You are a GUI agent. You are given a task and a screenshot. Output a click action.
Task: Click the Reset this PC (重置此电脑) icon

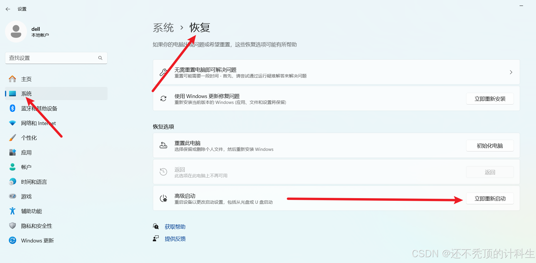163,145
